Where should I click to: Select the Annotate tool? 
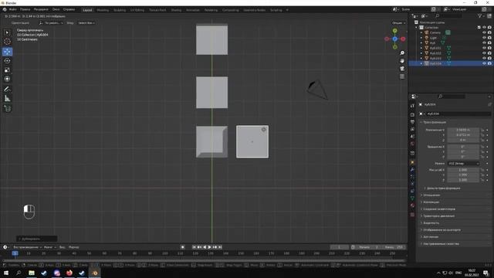coord(7,90)
